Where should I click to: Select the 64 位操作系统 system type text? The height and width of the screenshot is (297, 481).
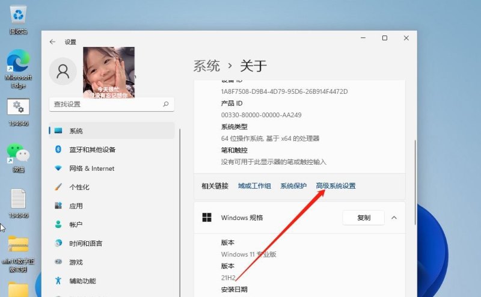[270, 138]
